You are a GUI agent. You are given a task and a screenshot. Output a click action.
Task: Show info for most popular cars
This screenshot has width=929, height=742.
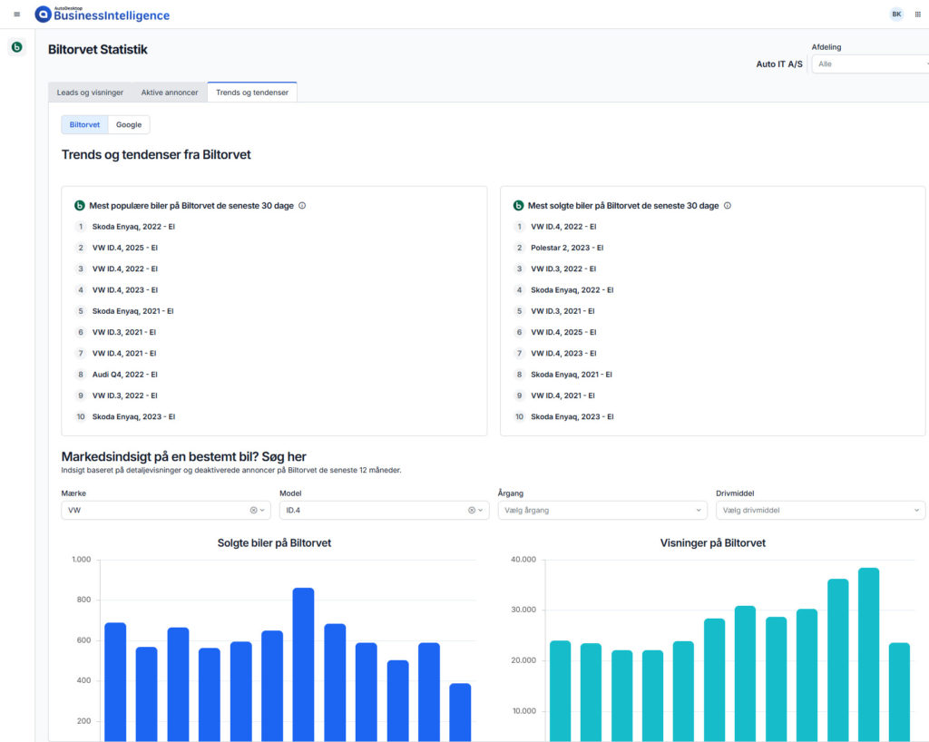click(x=302, y=206)
